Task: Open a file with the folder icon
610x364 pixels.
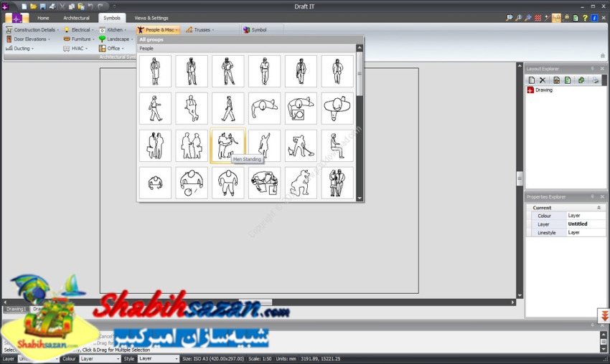Action: pyautogui.click(x=34, y=6)
